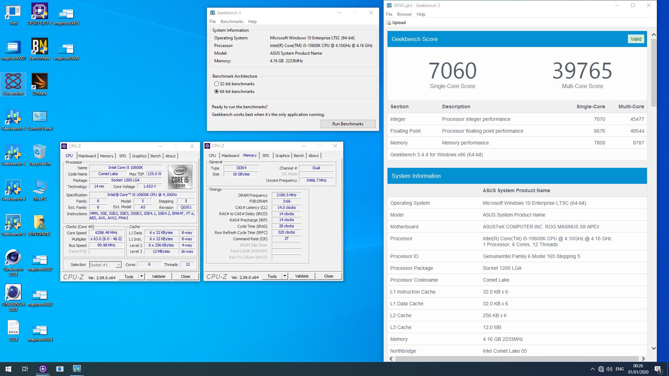669x376 pixels.
Task: Open Socket #1 selection dropdown in CPU-Z
Action: point(105,265)
